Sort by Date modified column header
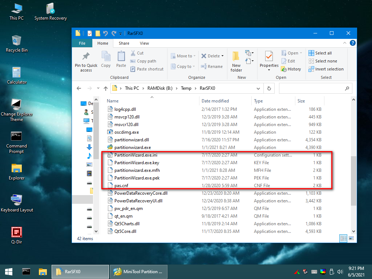This screenshot has width=372, height=279. (225, 101)
